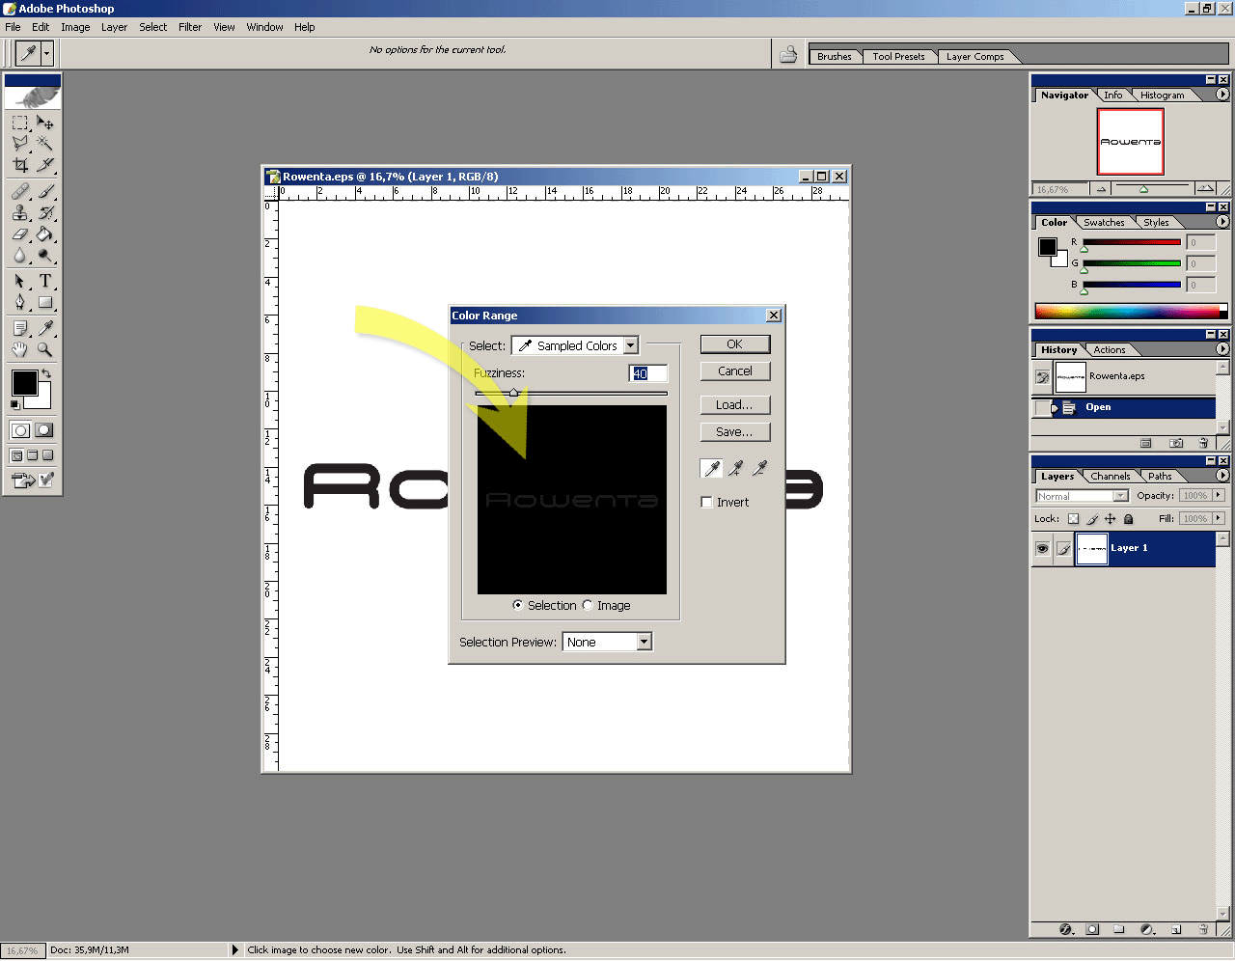Select the Crop tool in toolbox
Screen dimensions: 1235x961
(20, 165)
